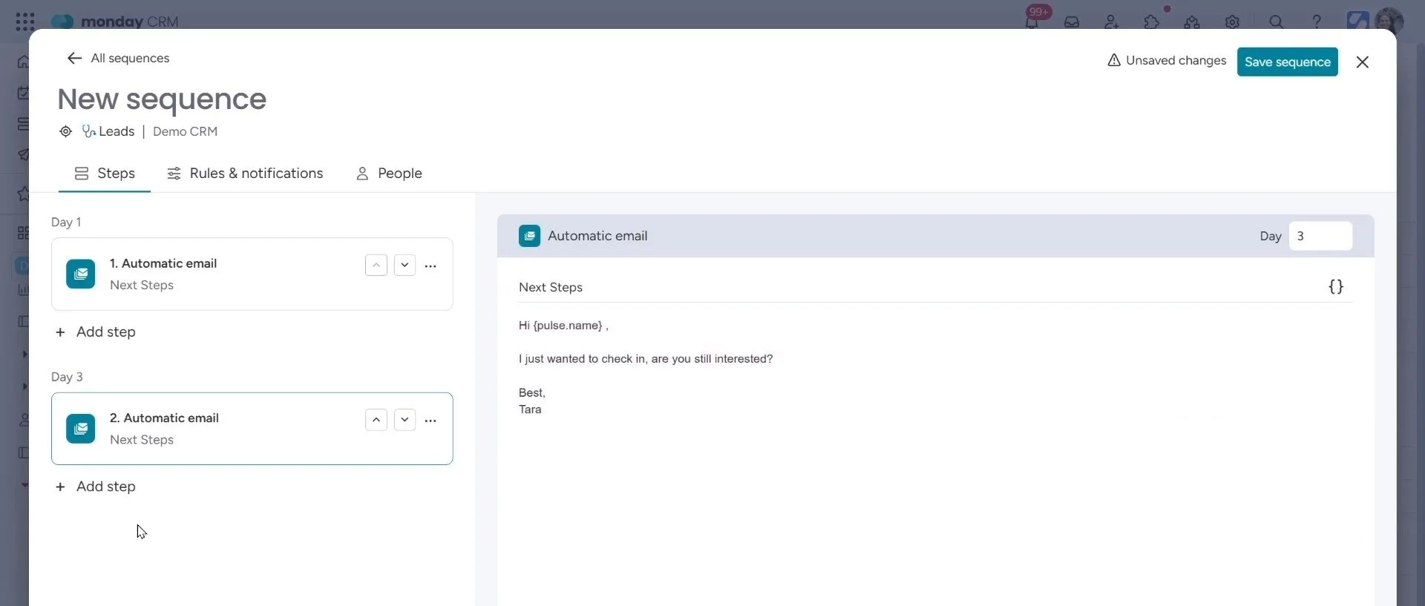The width and height of the screenshot is (1425, 606).
Task: Click the monday CRM logo
Action: click(x=115, y=22)
